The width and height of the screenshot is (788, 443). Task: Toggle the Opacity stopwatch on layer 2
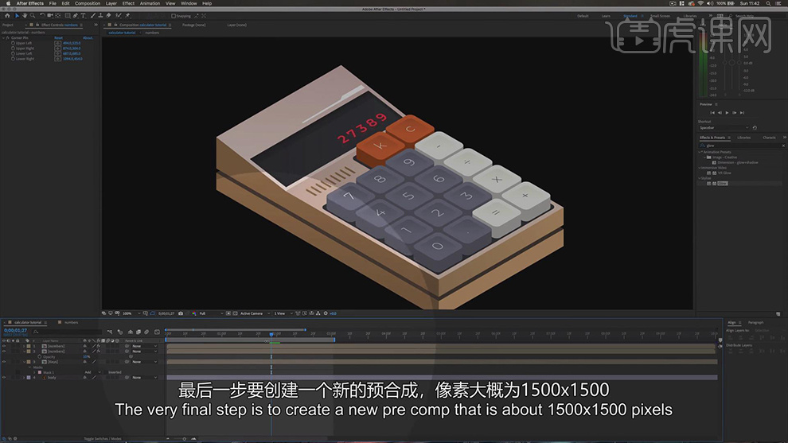[40, 356]
